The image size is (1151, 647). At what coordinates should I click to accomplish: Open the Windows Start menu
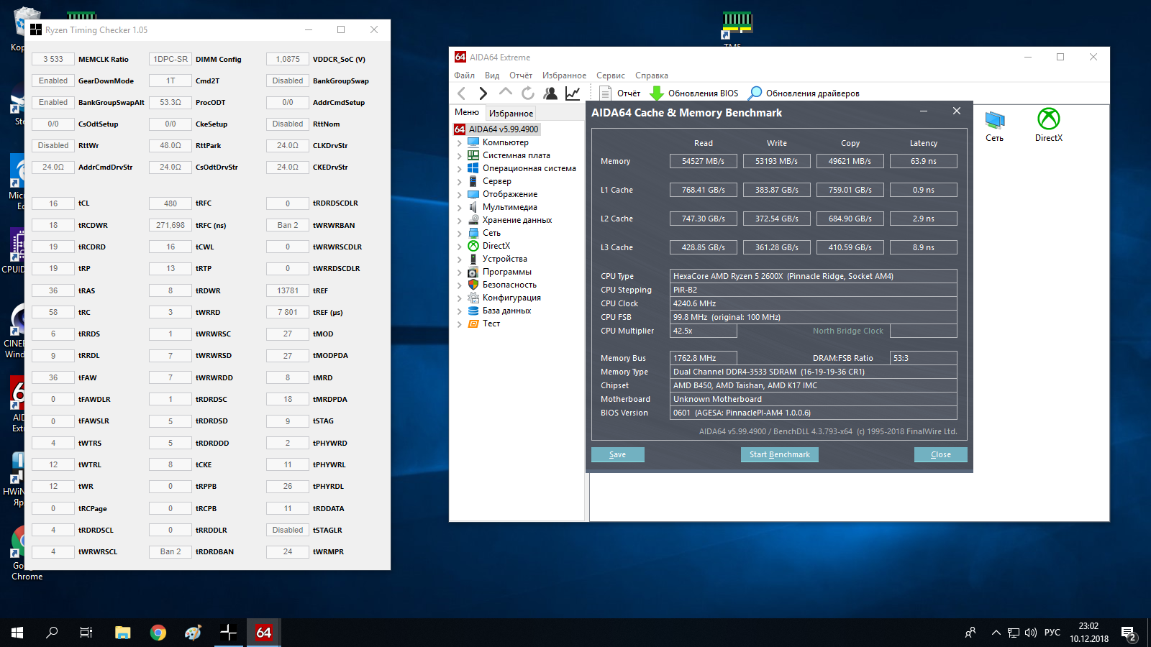click(17, 633)
